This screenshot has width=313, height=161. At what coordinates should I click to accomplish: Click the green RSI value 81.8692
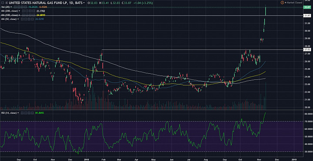point(40,113)
